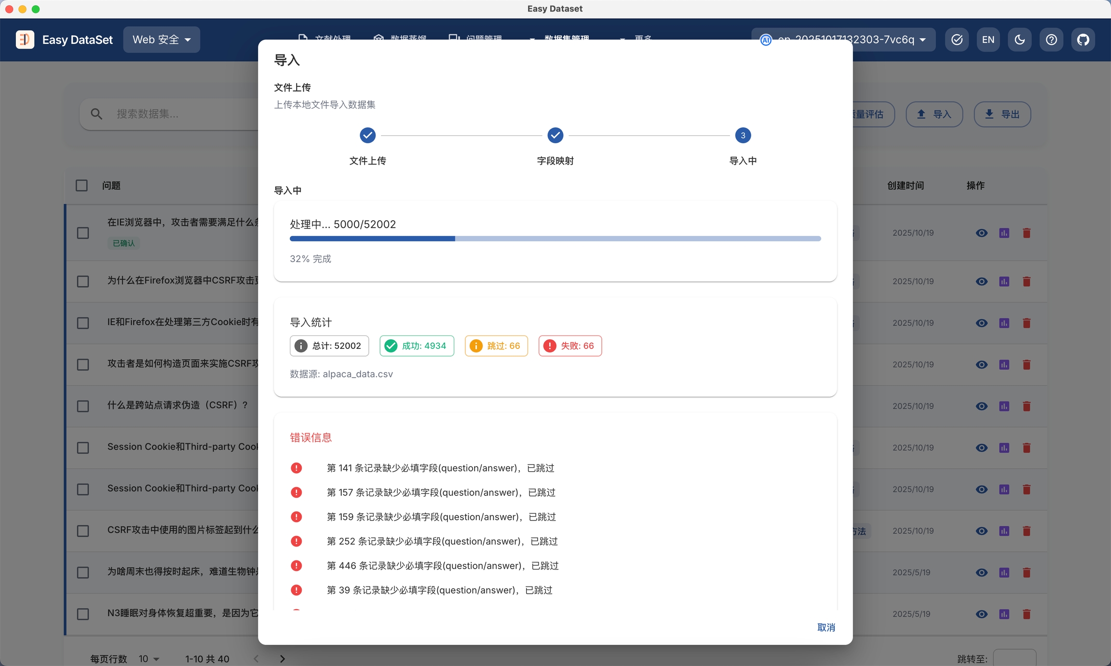Click the search magnifier icon
This screenshot has width=1111, height=666.
pyautogui.click(x=96, y=114)
